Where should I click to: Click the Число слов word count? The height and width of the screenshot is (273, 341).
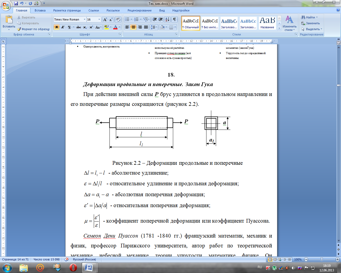[x=46, y=259]
